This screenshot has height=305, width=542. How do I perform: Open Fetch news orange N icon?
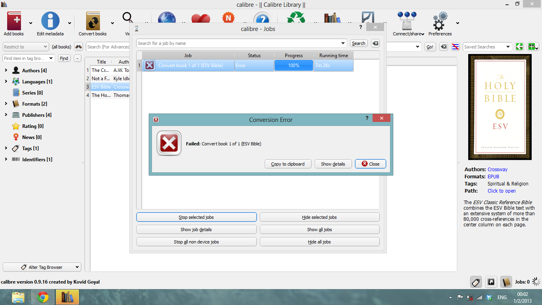coord(228,18)
